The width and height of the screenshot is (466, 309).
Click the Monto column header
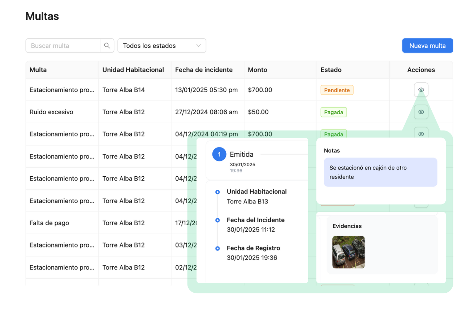(x=258, y=70)
